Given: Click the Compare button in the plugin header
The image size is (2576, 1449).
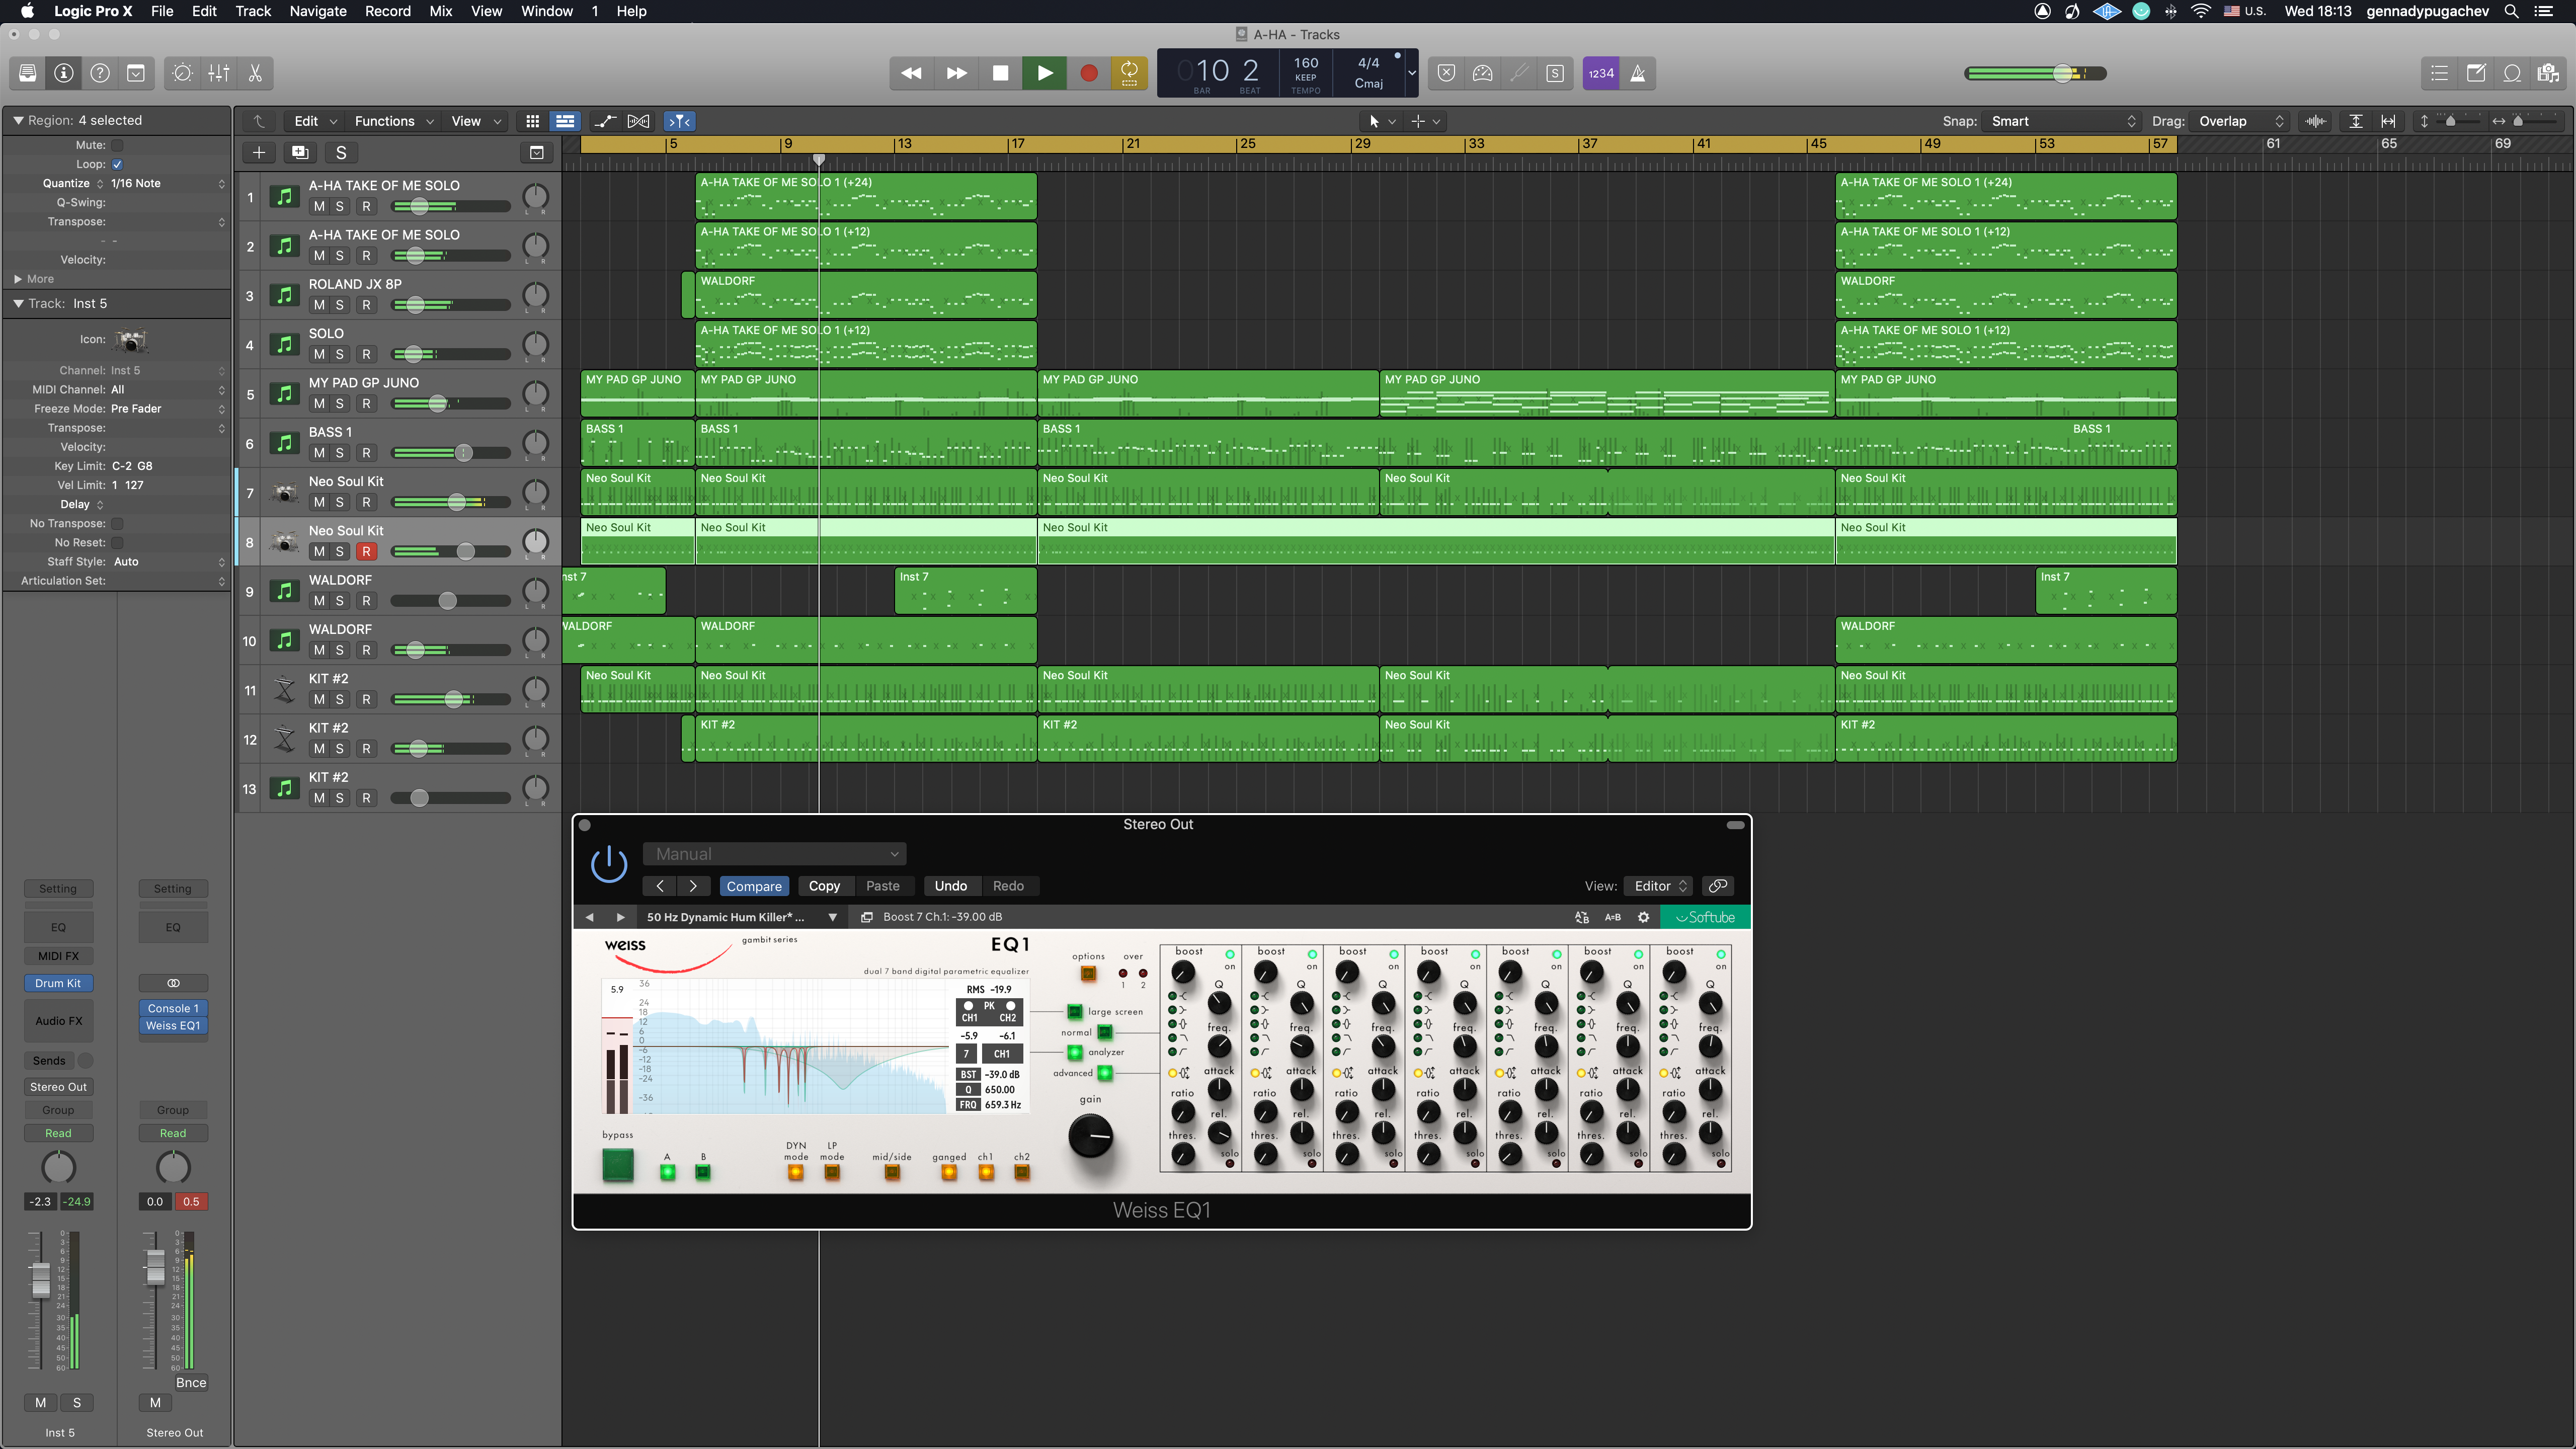Looking at the screenshot, I should coord(754,886).
